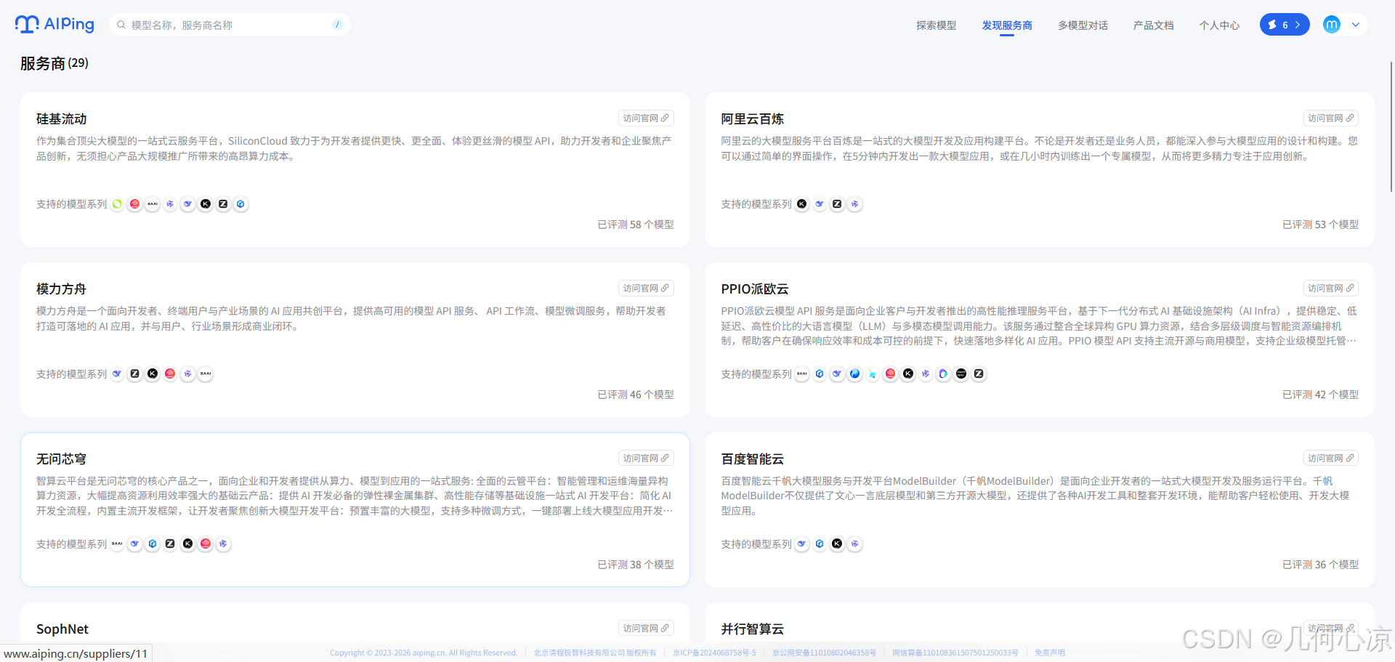The image size is (1395, 662).
Task: Open the blue credits badge showing 6
Action: point(1285,25)
